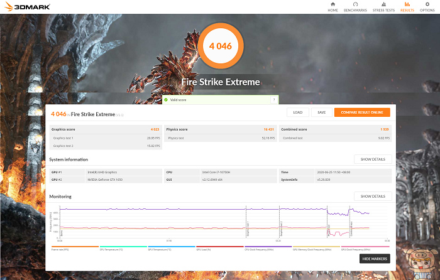Go to the Home tab icon
440x280 pixels.
333,4
